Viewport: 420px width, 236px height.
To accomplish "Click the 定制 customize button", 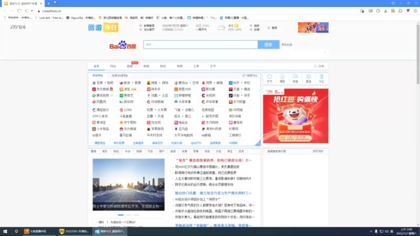I will [x=319, y=67].
